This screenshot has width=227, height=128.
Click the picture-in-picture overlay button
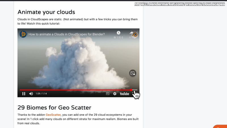[x=133, y=73]
